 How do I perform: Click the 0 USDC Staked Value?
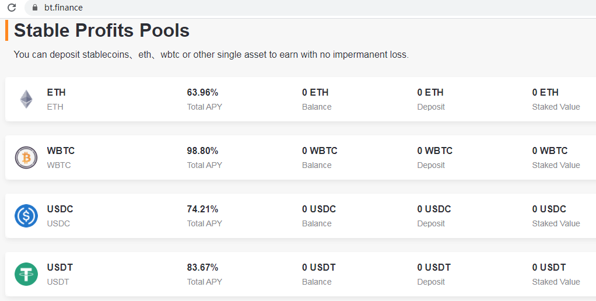549,209
